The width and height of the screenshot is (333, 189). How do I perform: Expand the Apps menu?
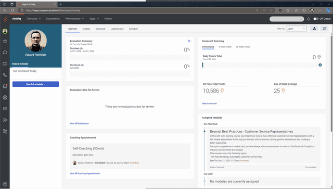coord(94,19)
